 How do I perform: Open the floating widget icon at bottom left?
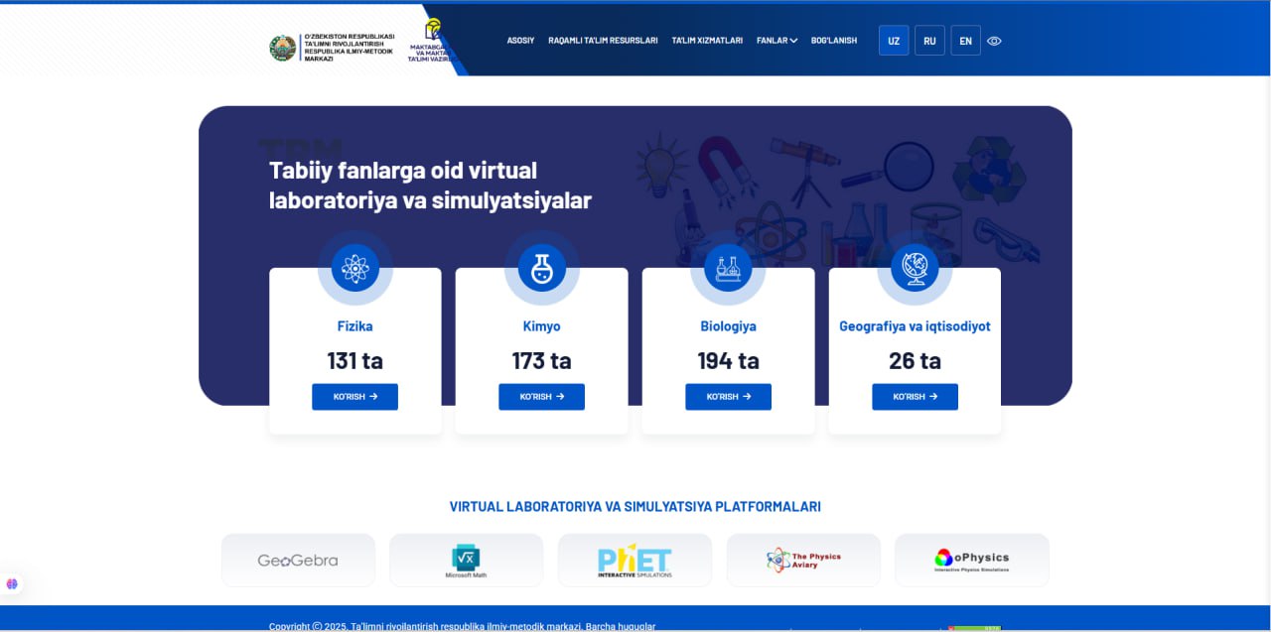coord(12,584)
